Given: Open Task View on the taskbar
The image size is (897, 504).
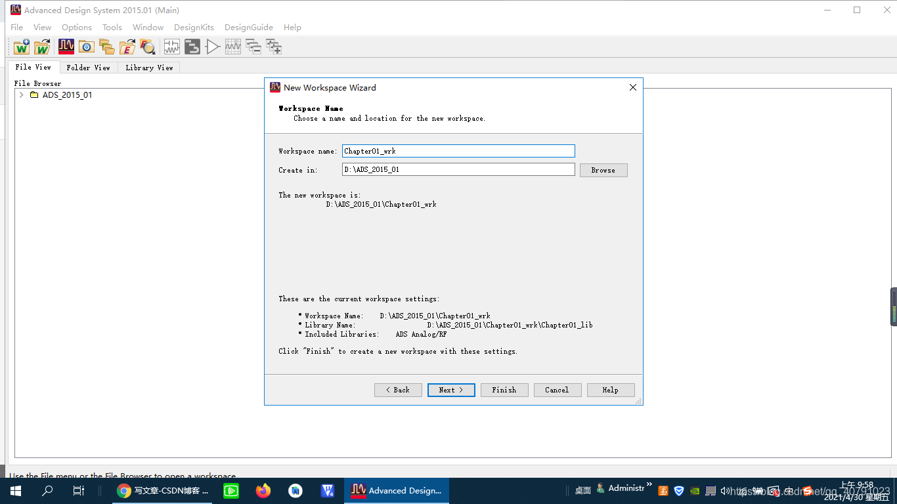Looking at the screenshot, I should coord(78,490).
